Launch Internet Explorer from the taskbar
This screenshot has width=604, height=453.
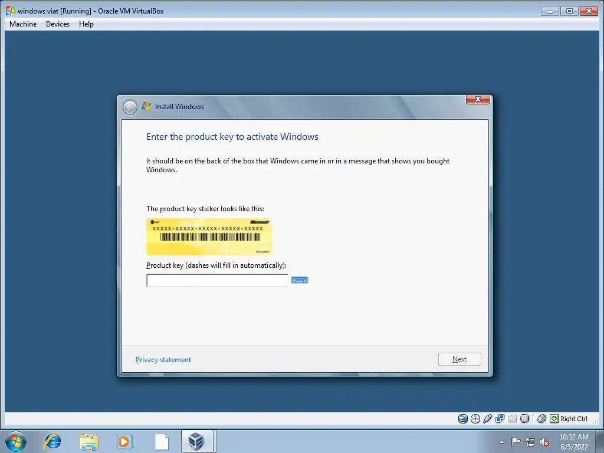(52, 441)
